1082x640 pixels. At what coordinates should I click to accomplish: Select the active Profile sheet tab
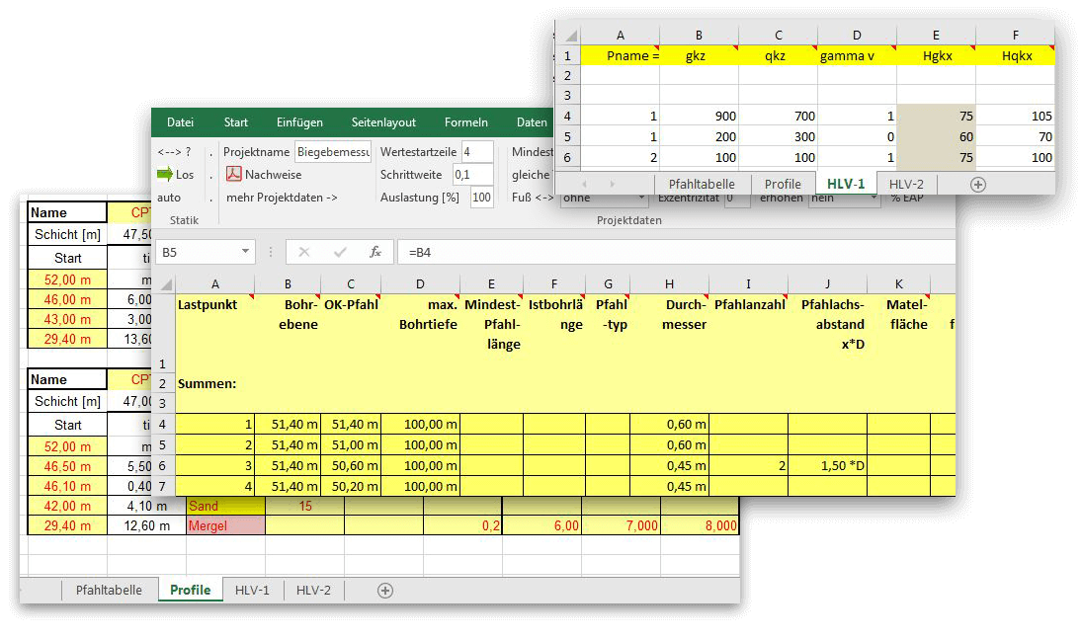pos(191,591)
